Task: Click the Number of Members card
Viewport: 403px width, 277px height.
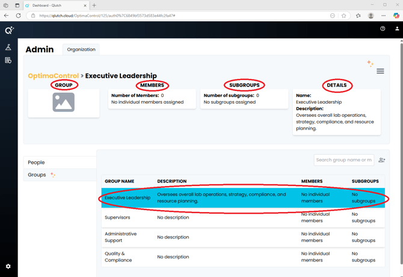Action: [x=152, y=99]
